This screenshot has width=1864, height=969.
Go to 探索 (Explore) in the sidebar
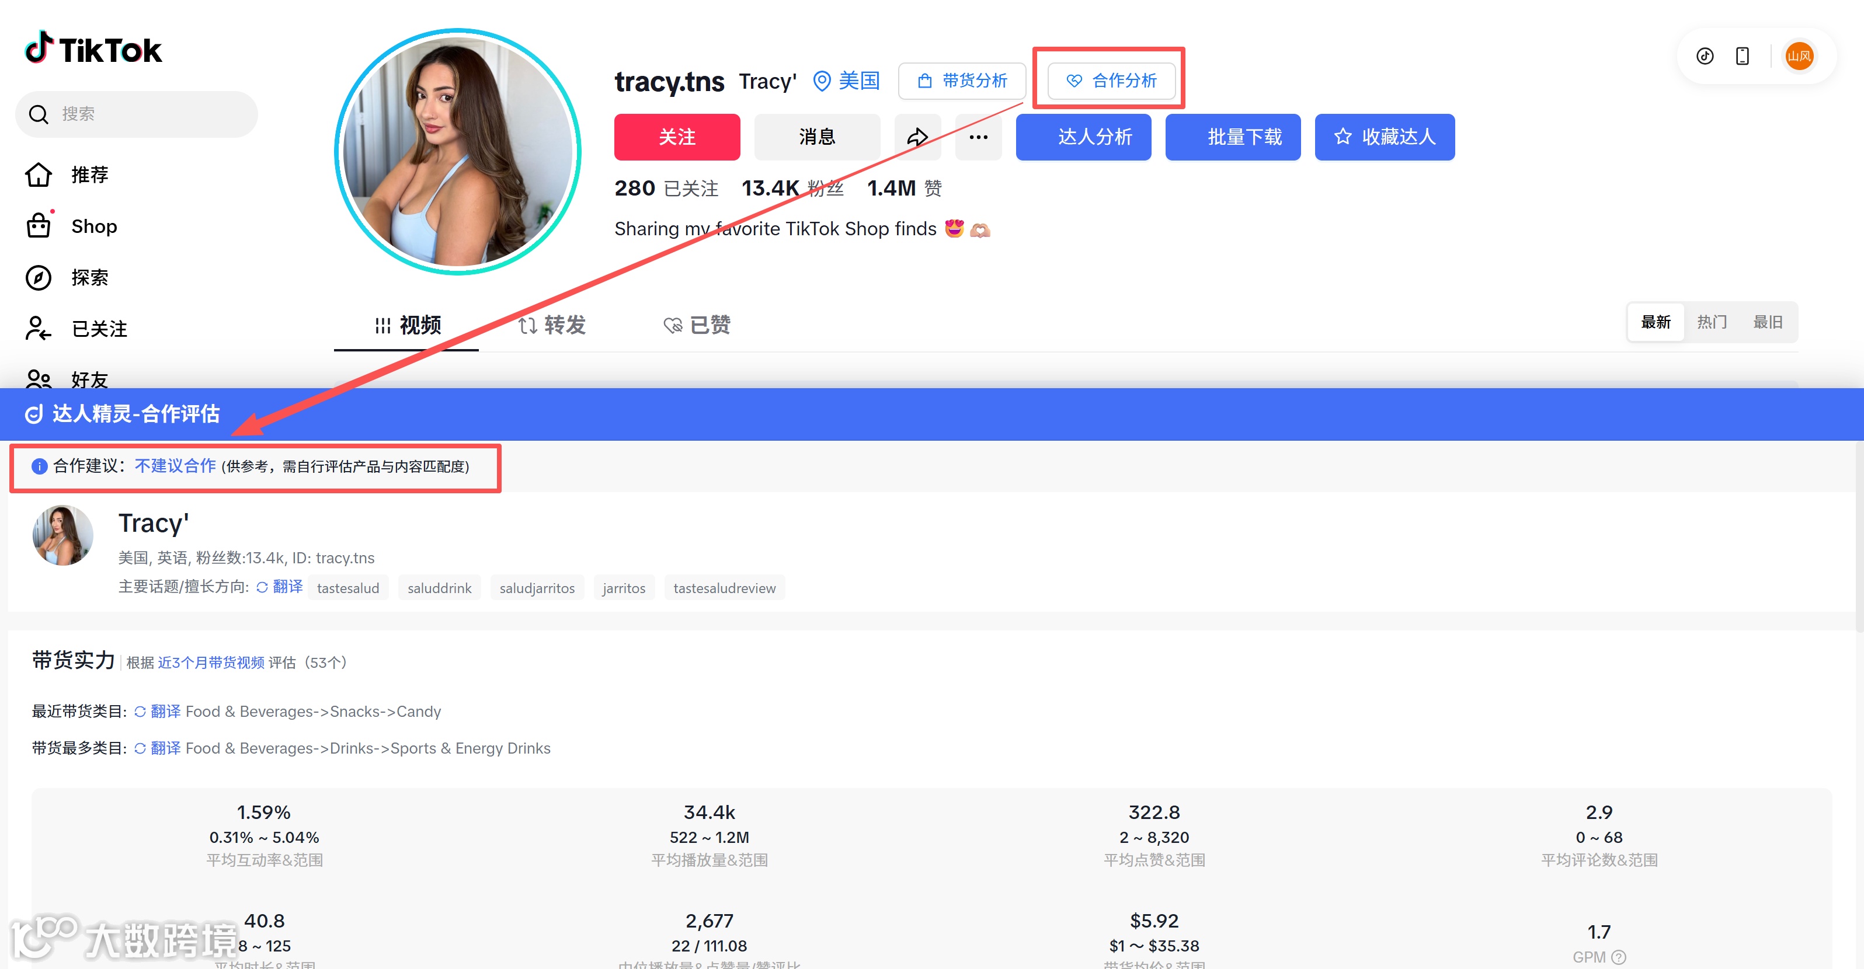[89, 278]
